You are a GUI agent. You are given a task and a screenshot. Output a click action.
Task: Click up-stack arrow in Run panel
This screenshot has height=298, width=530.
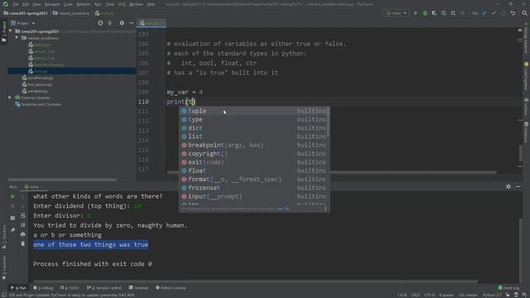pos(23,196)
